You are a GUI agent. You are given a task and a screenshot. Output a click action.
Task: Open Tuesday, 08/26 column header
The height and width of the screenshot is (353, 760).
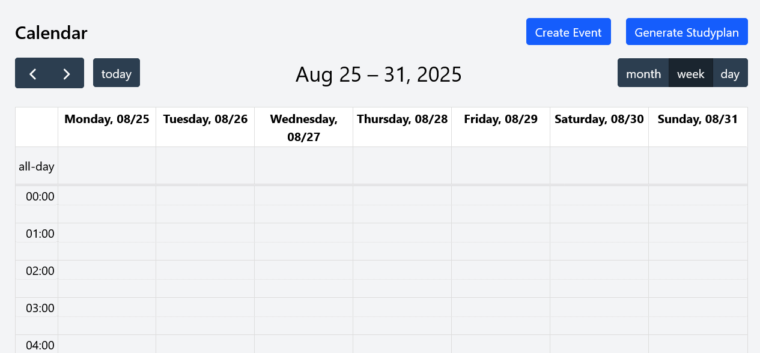[x=205, y=119]
